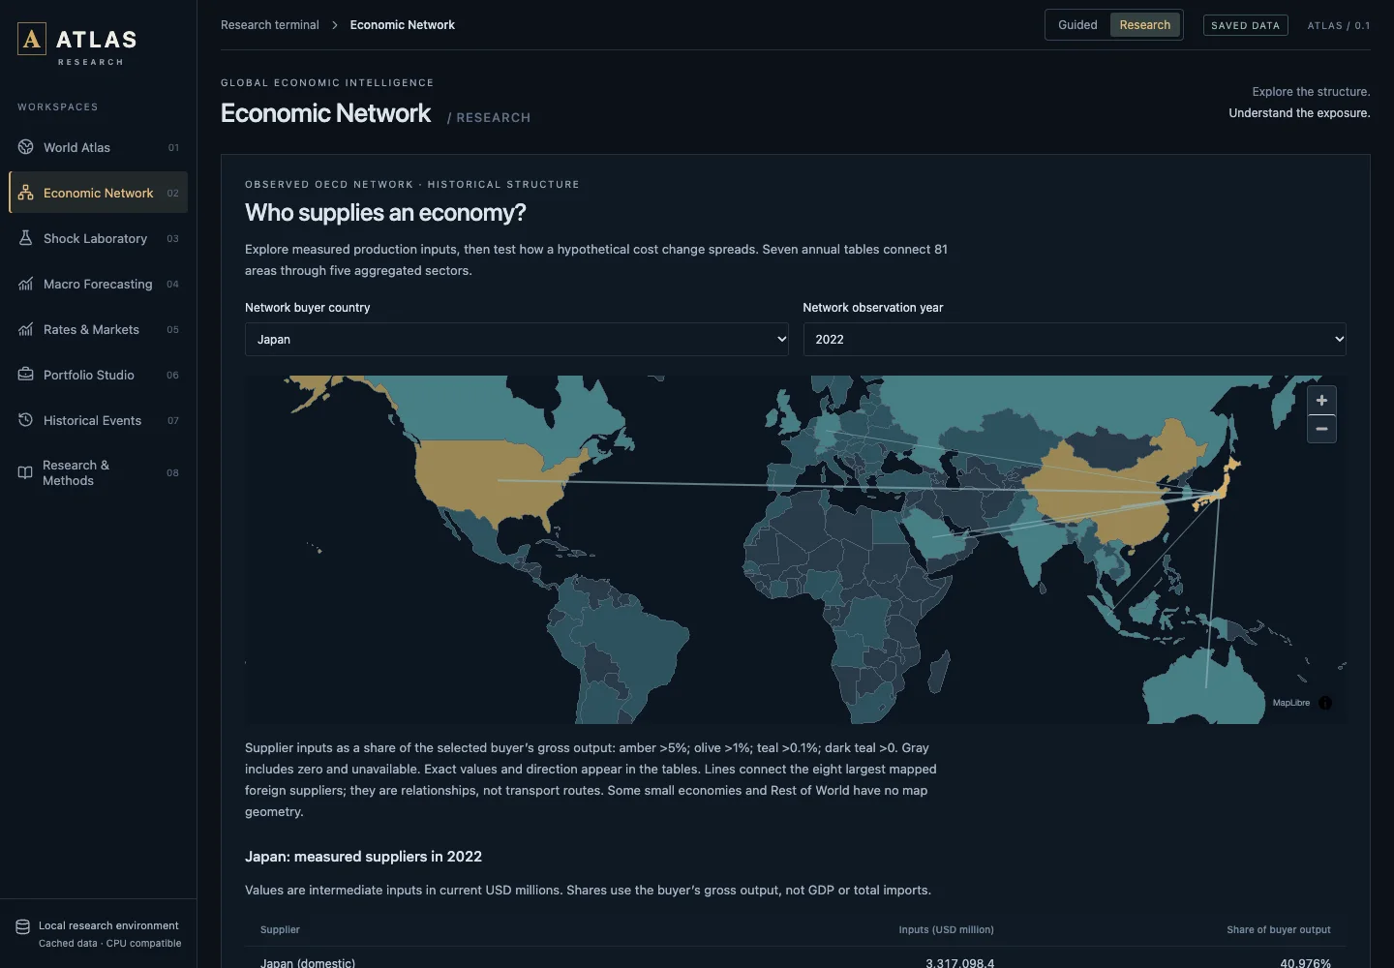The height and width of the screenshot is (968, 1394).
Task: Click the Inputs (USD million) column header
Action: 946,929
